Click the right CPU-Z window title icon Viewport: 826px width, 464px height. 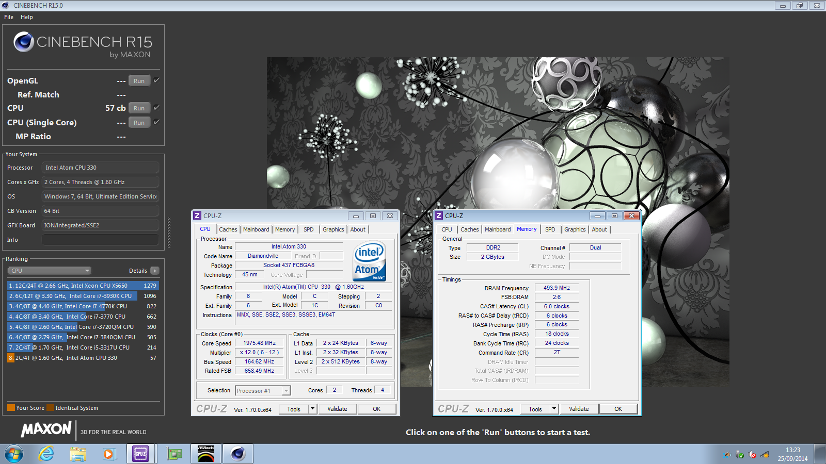point(439,216)
